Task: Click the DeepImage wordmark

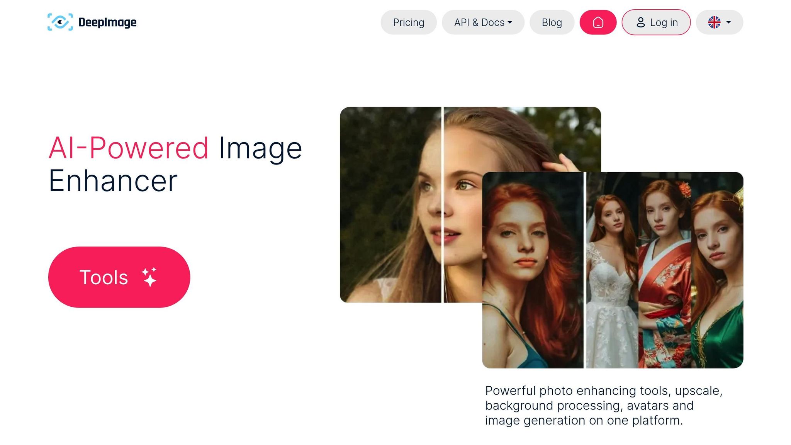Action: point(108,22)
